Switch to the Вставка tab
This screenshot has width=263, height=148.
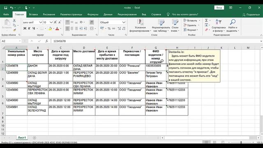[33, 14]
